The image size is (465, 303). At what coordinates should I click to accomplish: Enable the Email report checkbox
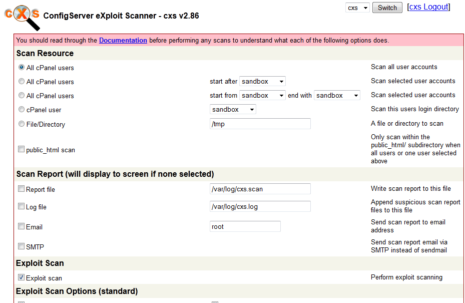tap(21, 226)
